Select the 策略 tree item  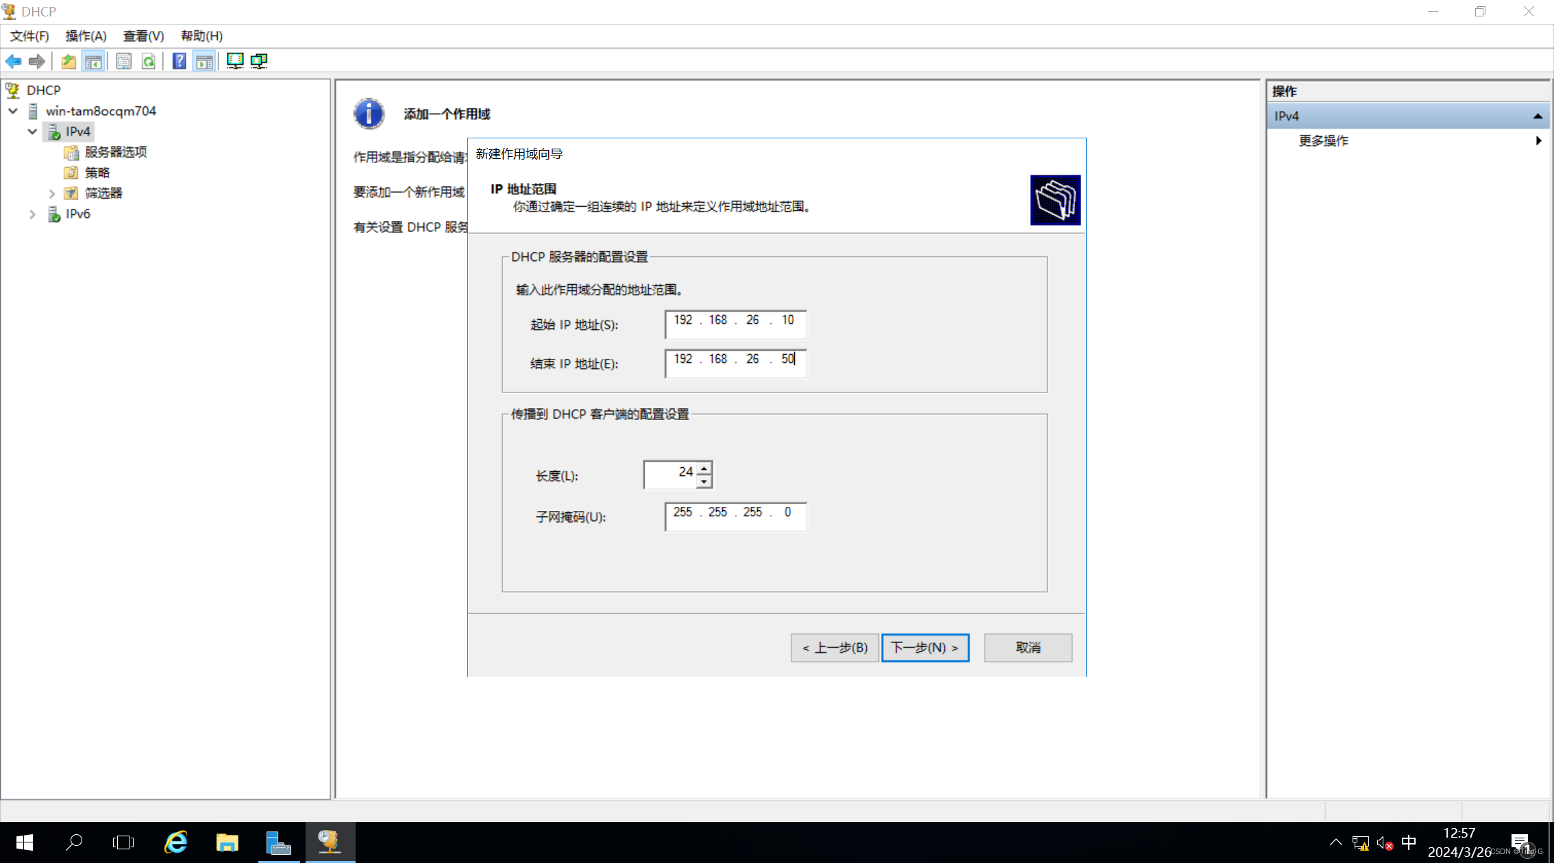pyautogui.click(x=97, y=173)
